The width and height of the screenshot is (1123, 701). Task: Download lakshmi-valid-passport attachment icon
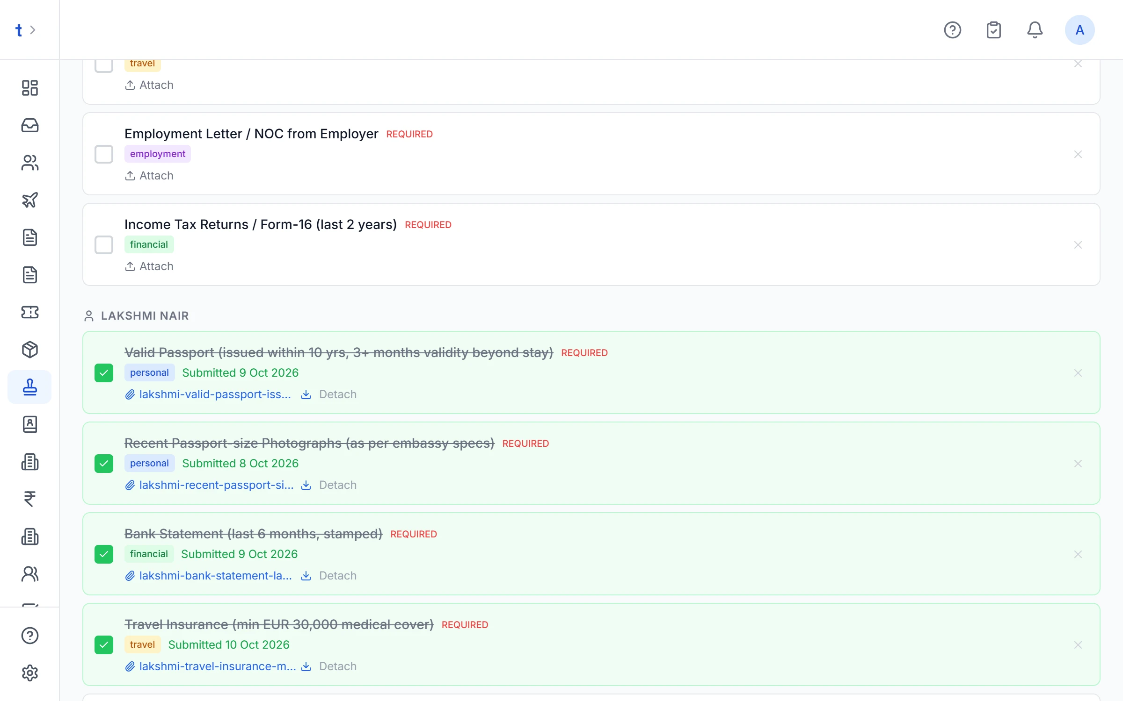(306, 395)
